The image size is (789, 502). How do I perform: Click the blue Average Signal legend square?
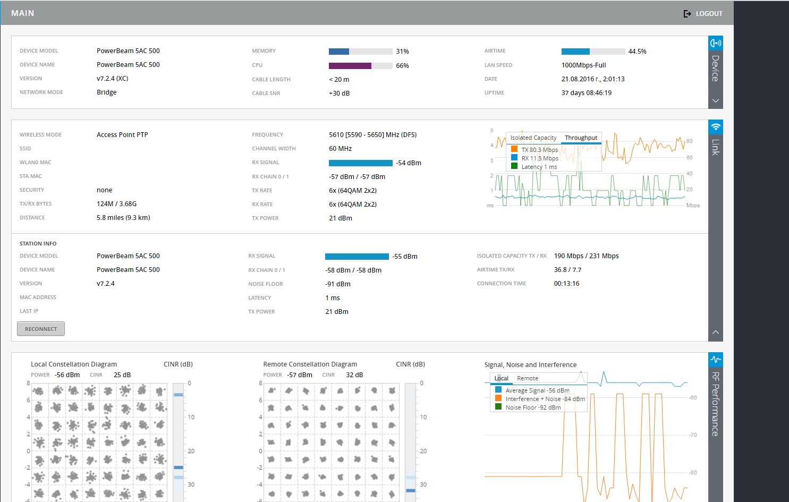coord(498,390)
